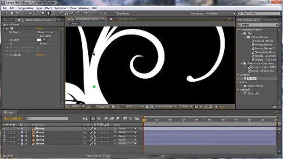Click Toggle Switches / Modes button
The width and height of the screenshot is (283, 159).
97,156
